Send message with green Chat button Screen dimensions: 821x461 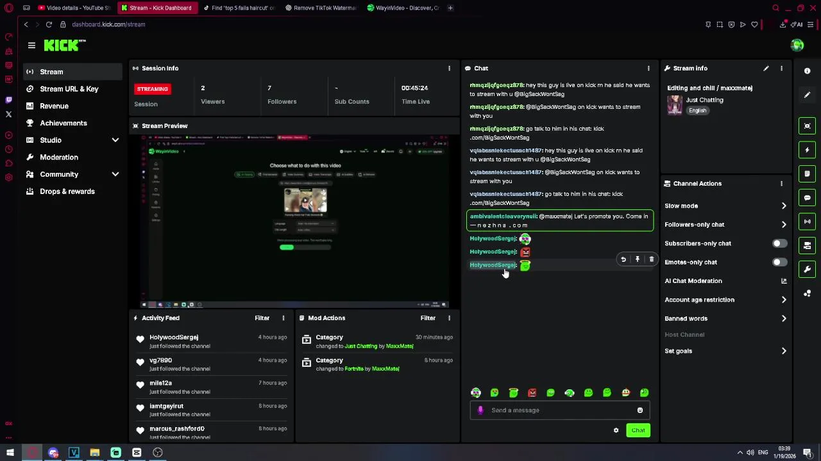(x=638, y=430)
